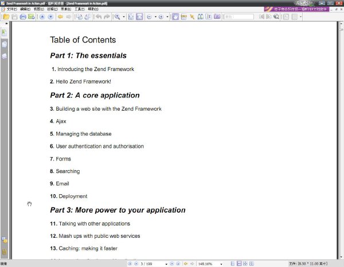
Task: Click the redo arrow in toolbar
Action: [107, 17]
